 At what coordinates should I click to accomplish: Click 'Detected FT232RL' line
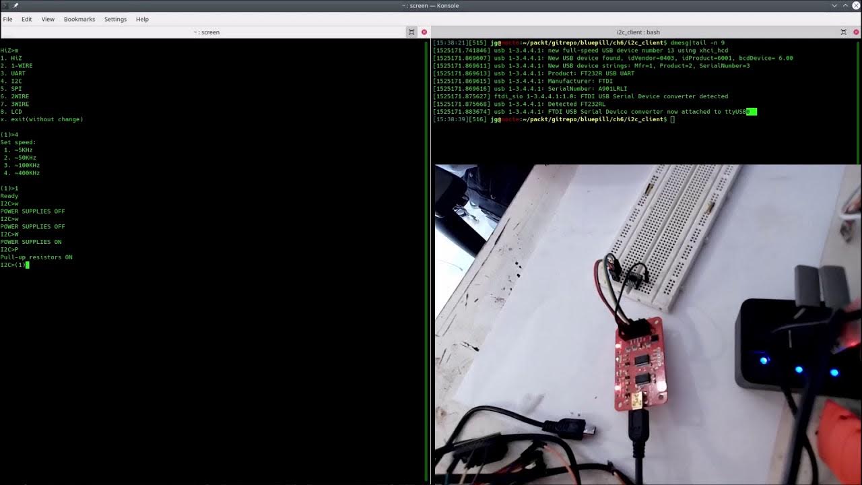[x=519, y=104]
